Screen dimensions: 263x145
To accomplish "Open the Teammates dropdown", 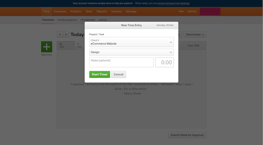I will [x=195, y=34].
